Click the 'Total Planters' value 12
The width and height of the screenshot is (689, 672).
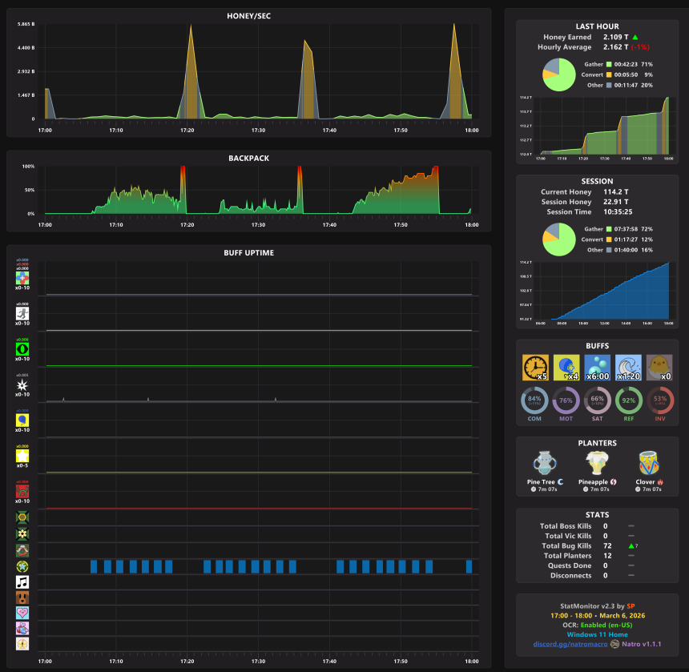tap(607, 556)
